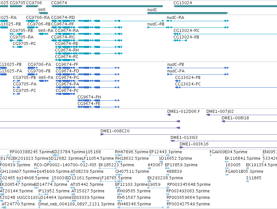Click CG9706-PA protein label
The width and height of the screenshot is (277, 209).
[x=39, y=65]
